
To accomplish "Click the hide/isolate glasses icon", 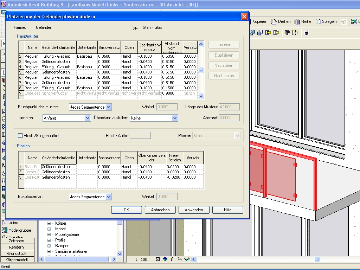I will click(x=187, y=259).
